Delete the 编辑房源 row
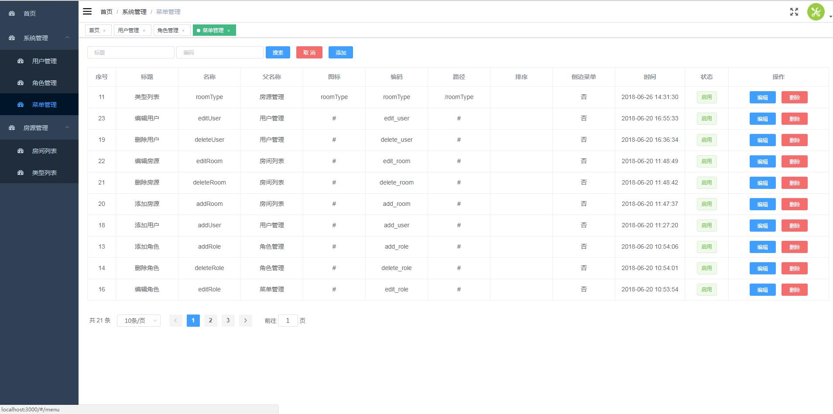833x414 pixels. point(795,161)
